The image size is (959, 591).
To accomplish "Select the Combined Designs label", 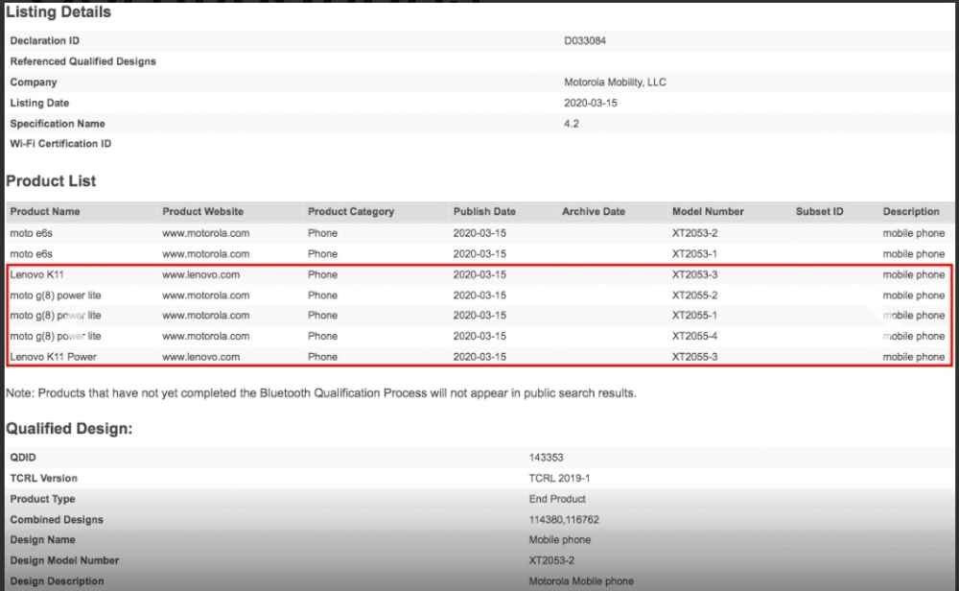I will [x=57, y=519].
